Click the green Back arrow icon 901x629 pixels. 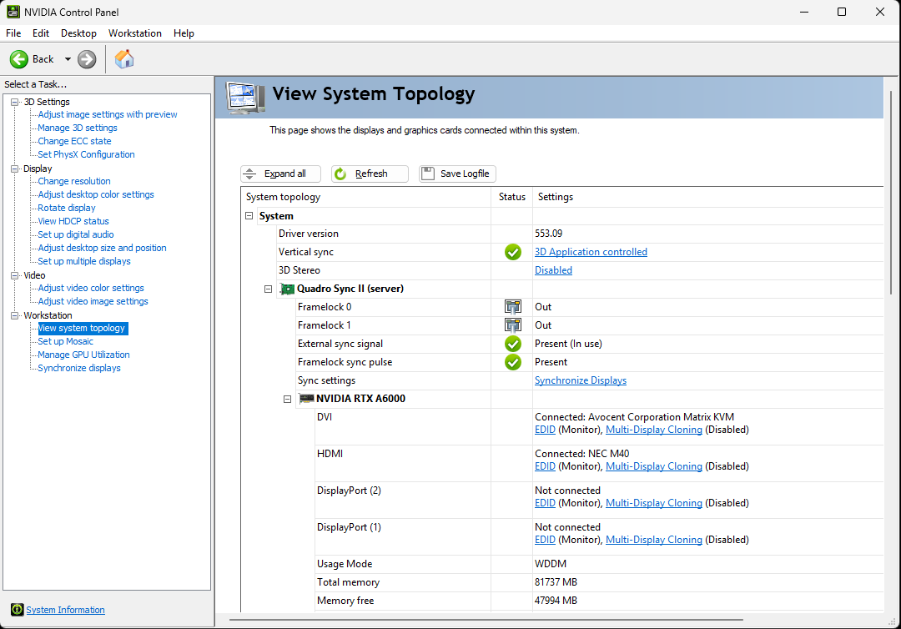pos(19,59)
